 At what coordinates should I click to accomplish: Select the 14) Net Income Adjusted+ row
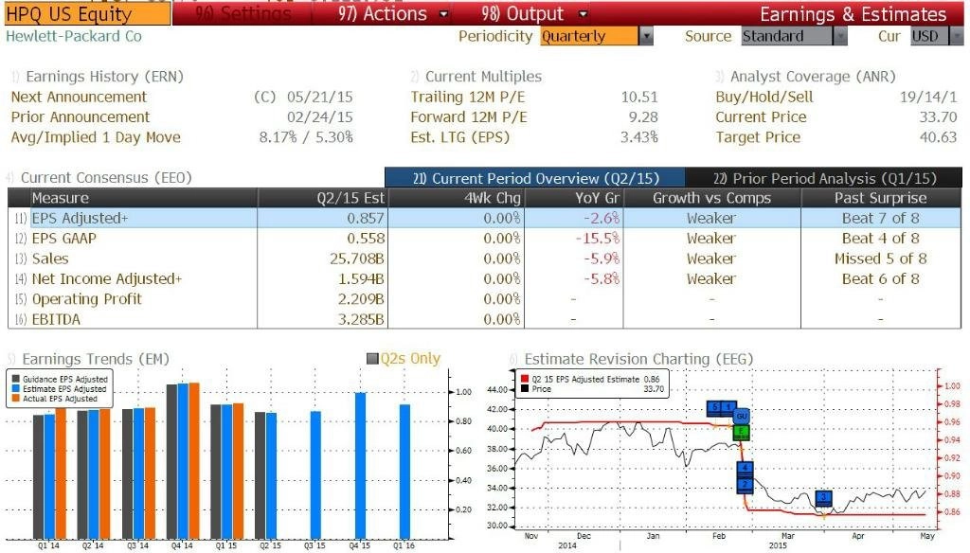484,279
